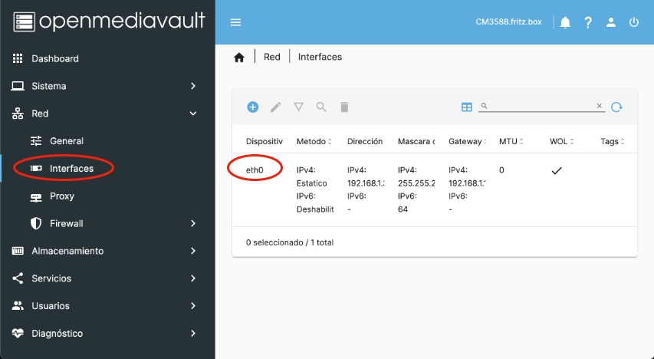Image resolution: width=654 pixels, height=359 pixels.
Task: Open the help question mark menu
Action: click(x=588, y=22)
